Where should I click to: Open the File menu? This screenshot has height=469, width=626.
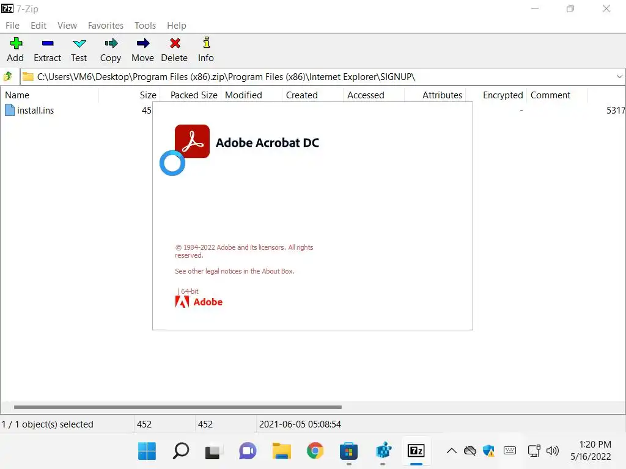point(12,26)
